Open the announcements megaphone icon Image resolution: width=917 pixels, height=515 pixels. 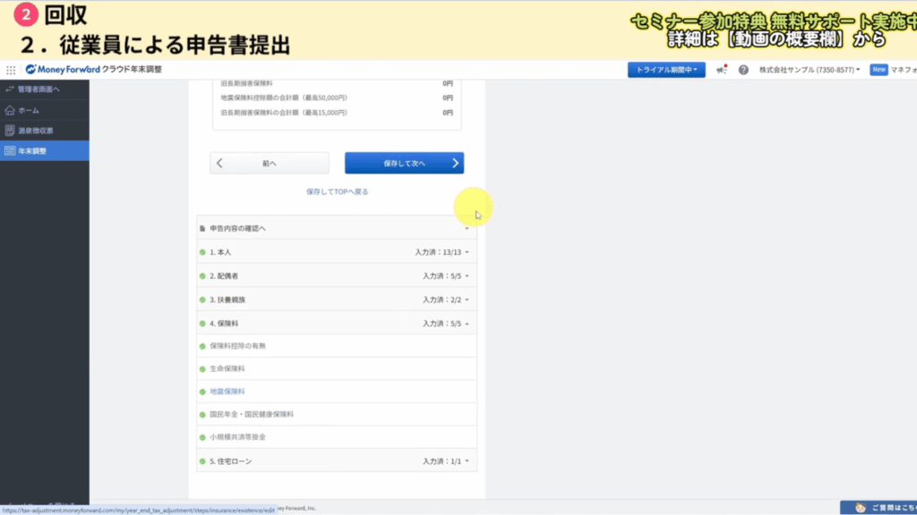coord(721,70)
